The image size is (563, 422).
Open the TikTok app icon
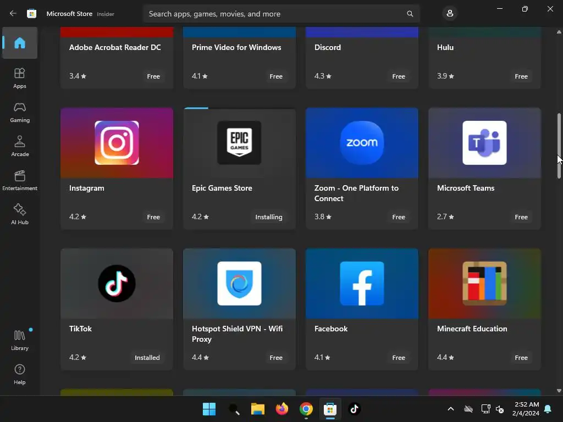pyautogui.click(x=117, y=284)
